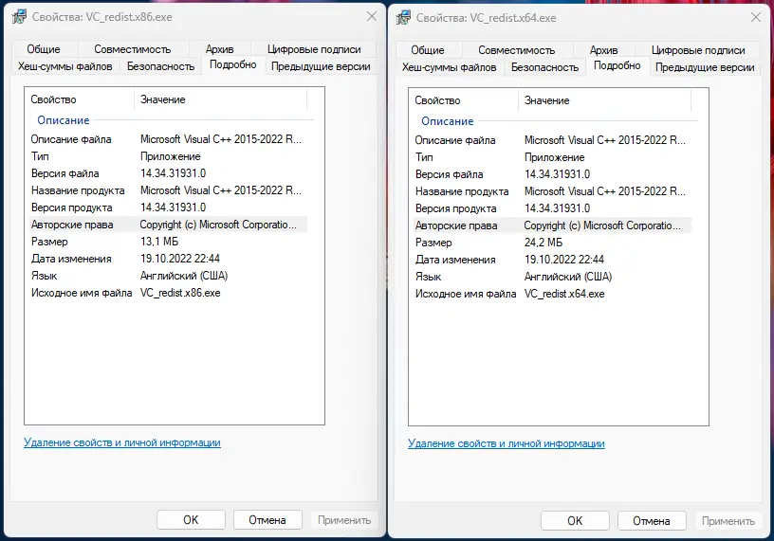Click size value 24,2 МБ

tap(544, 243)
